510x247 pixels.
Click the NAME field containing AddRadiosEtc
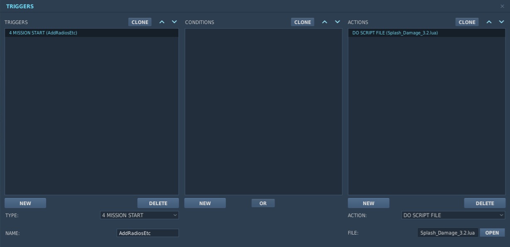pyautogui.click(x=148, y=233)
